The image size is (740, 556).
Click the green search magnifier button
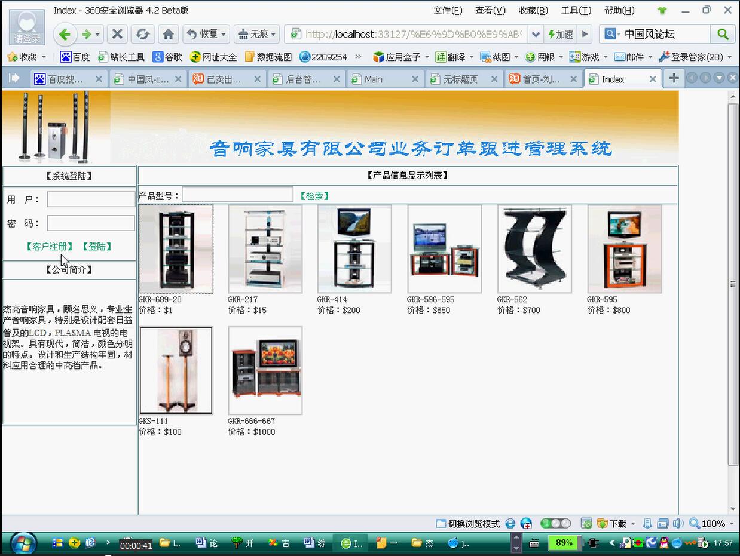click(723, 34)
